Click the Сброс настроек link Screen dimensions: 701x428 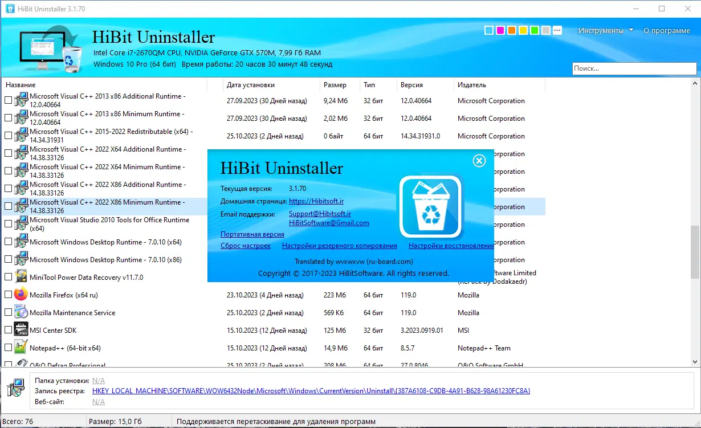(246, 246)
